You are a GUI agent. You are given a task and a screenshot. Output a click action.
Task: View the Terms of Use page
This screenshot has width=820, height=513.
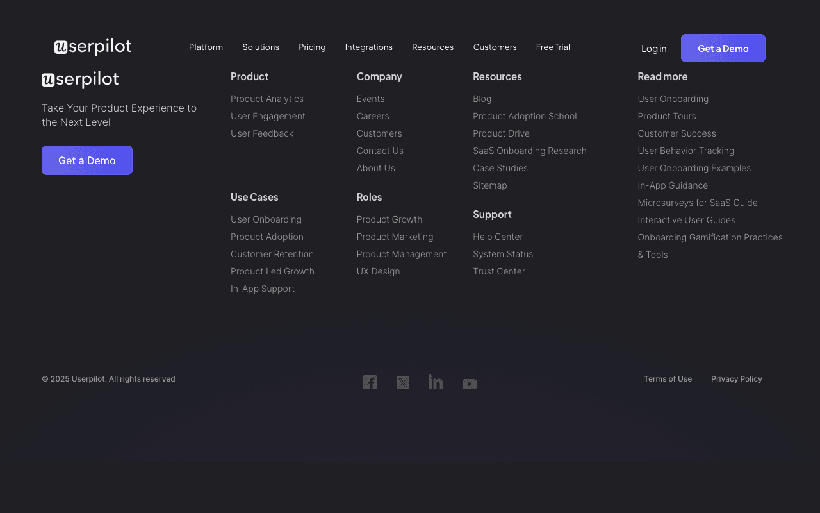[x=668, y=378]
